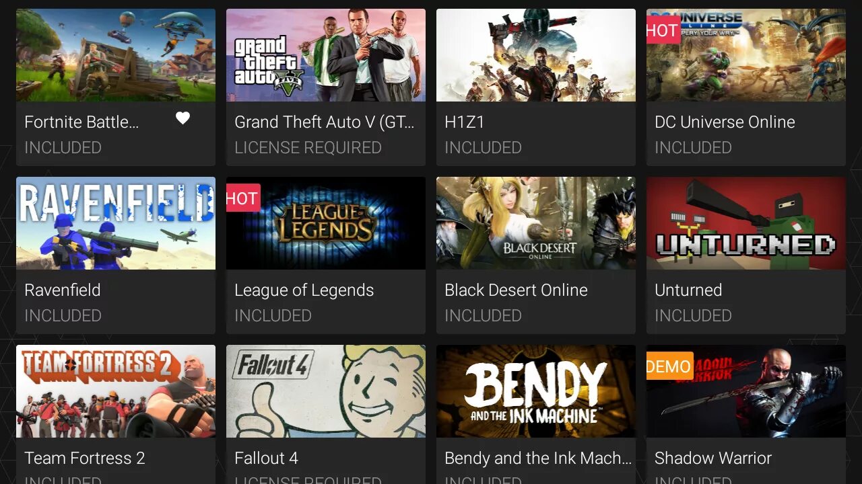Image resolution: width=862 pixels, height=484 pixels.
Task: Open the Ravenfield game image
Action: click(x=116, y=223)
